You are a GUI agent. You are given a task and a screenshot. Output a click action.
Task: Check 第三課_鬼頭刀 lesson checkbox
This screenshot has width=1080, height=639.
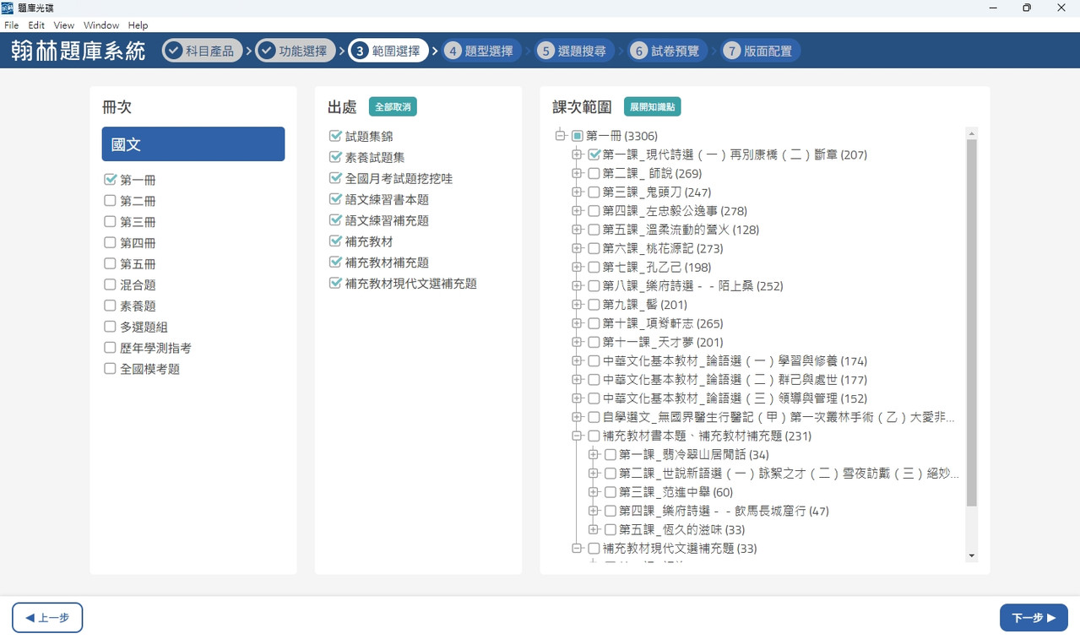tap(594, 192)
